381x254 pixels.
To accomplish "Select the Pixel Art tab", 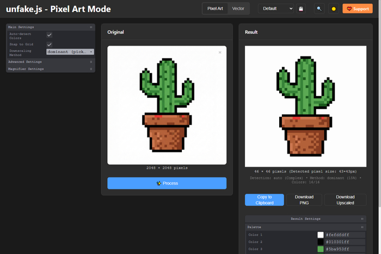I will 216,9.
